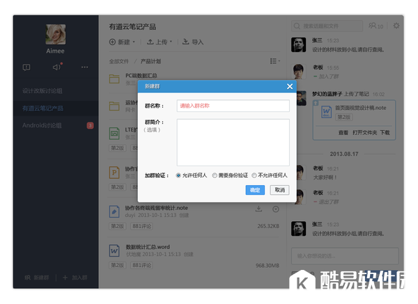Open 数据统计汇总.word file name
Screen dimensions: 418x304
tap(148, 247)
